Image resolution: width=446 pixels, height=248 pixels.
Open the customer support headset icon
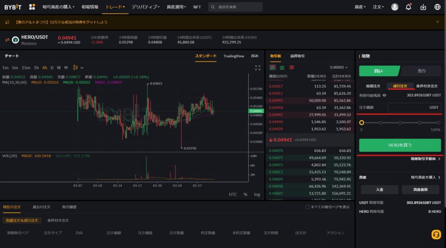point(436,235)
